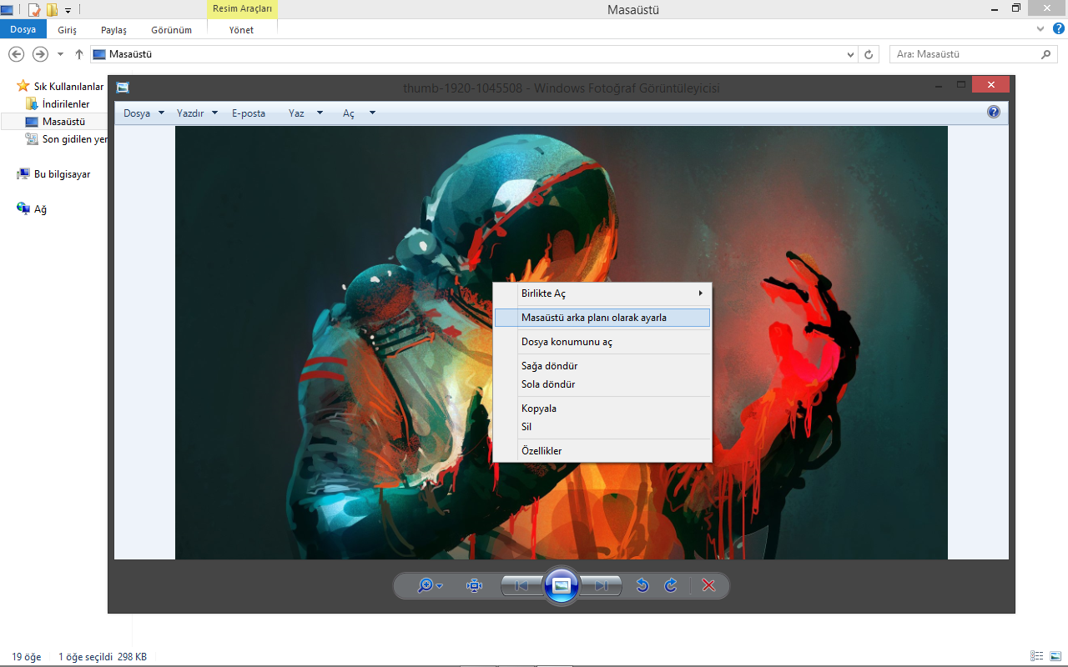Switch to the Giriş ribbon tab

67,30
